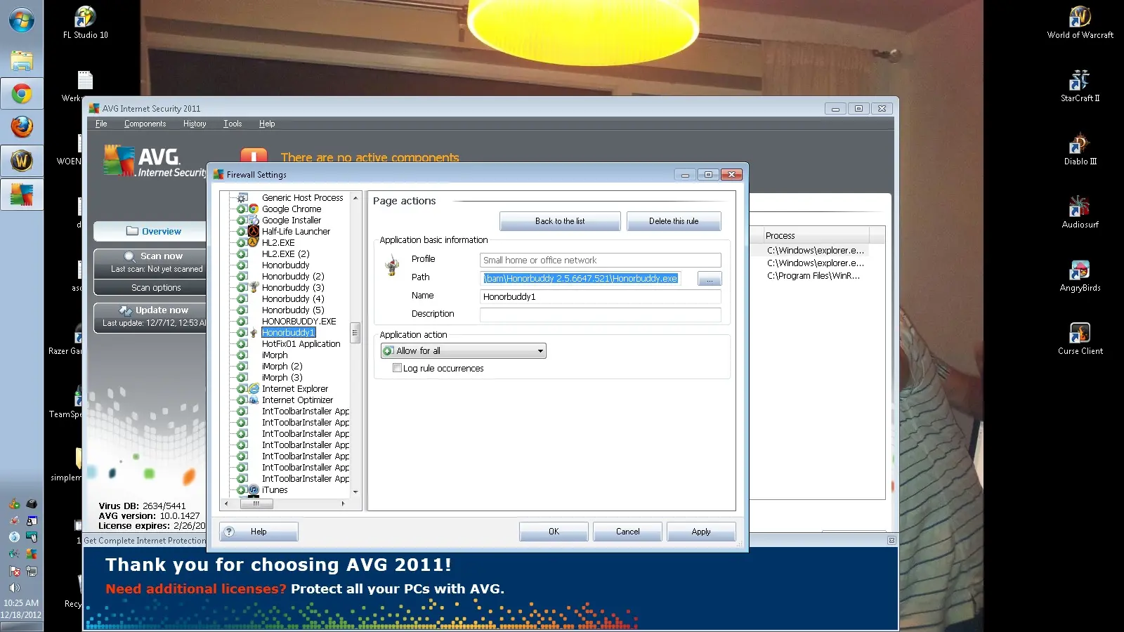Click the Description input field
1124x632 pixels.
pyautogui.click(x=600, y=315)
